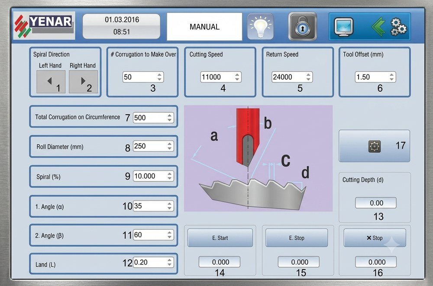Viewport: 433px width, 286px height.
Task: Click the Return Speed field showing 24000
Action: click(292, 77)
